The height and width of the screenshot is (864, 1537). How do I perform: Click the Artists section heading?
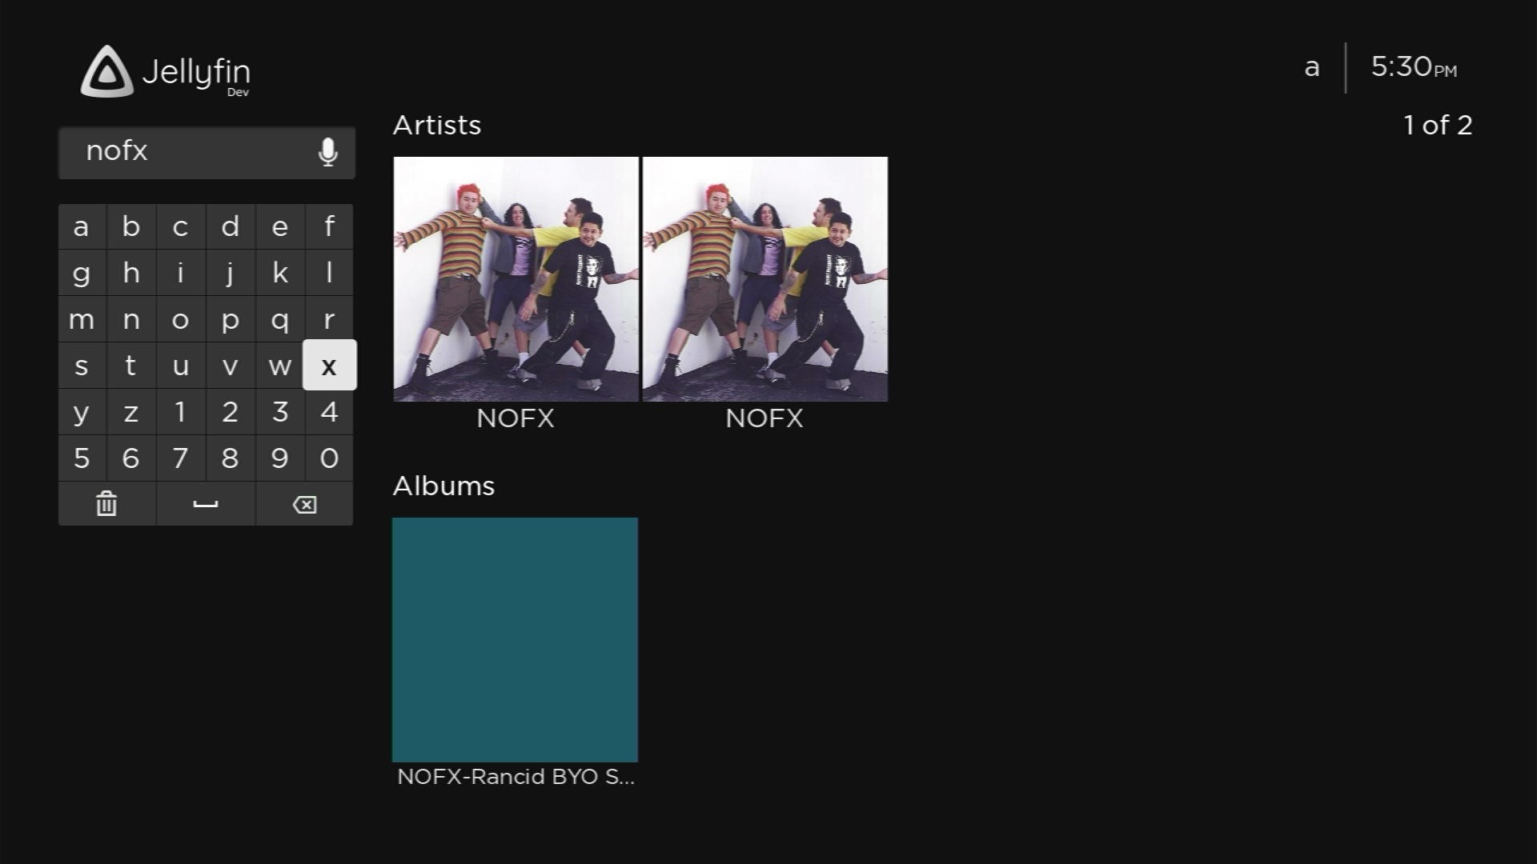point(437,126)
